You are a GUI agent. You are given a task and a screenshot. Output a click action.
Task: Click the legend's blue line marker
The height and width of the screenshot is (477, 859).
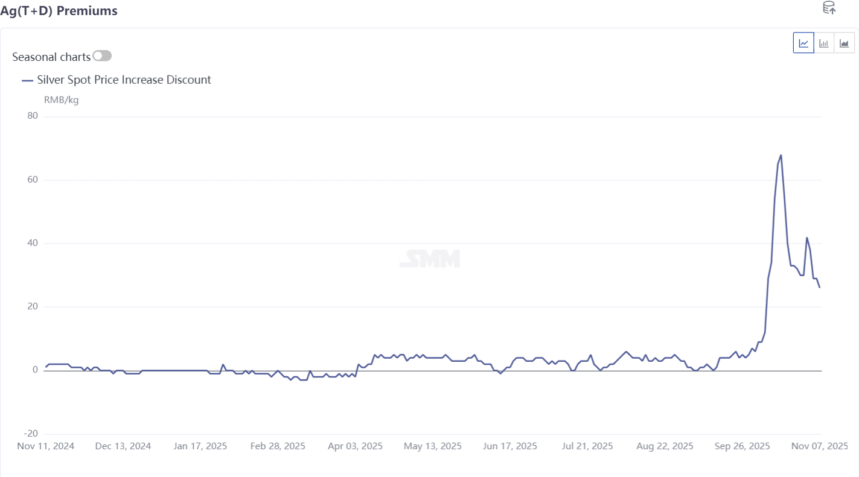pyautogui.click(x=27, y=80)
